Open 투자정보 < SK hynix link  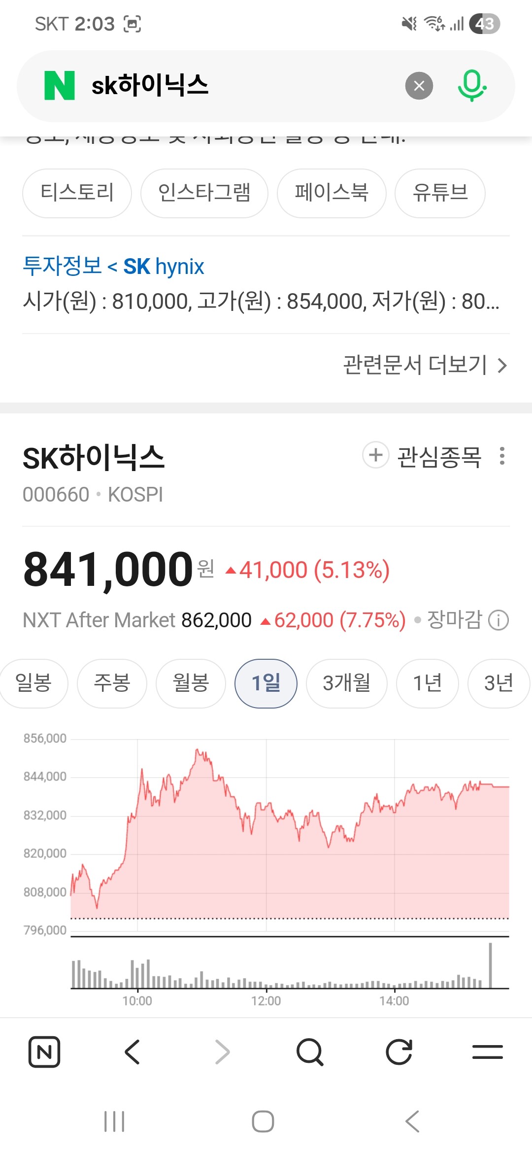(x=113, y=267)
